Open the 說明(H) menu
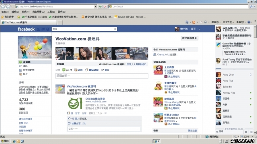Image resolution: width=257 pixels, height=144 pixels. pos(61,12)
